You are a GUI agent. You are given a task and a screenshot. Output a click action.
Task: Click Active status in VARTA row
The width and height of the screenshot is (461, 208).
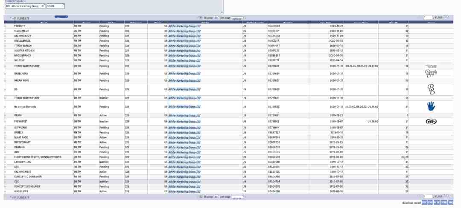[x=103, y=115]
